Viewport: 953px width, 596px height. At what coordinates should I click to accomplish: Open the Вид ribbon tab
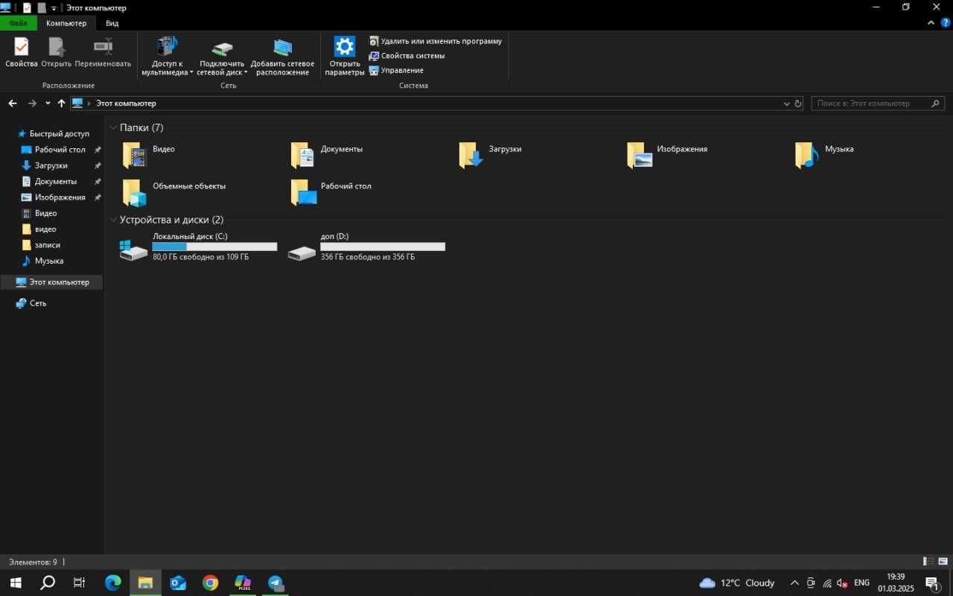click(112, 23)
